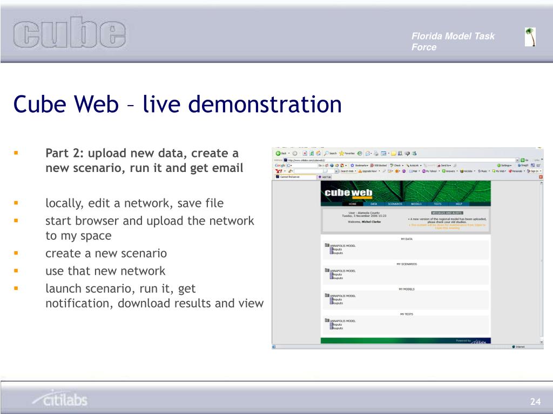Click the Add Tab button

point(325,177)
